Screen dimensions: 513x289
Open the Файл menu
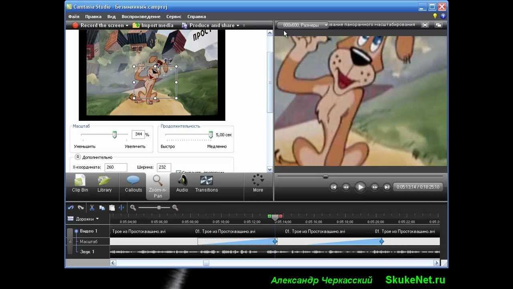[74, 16]
